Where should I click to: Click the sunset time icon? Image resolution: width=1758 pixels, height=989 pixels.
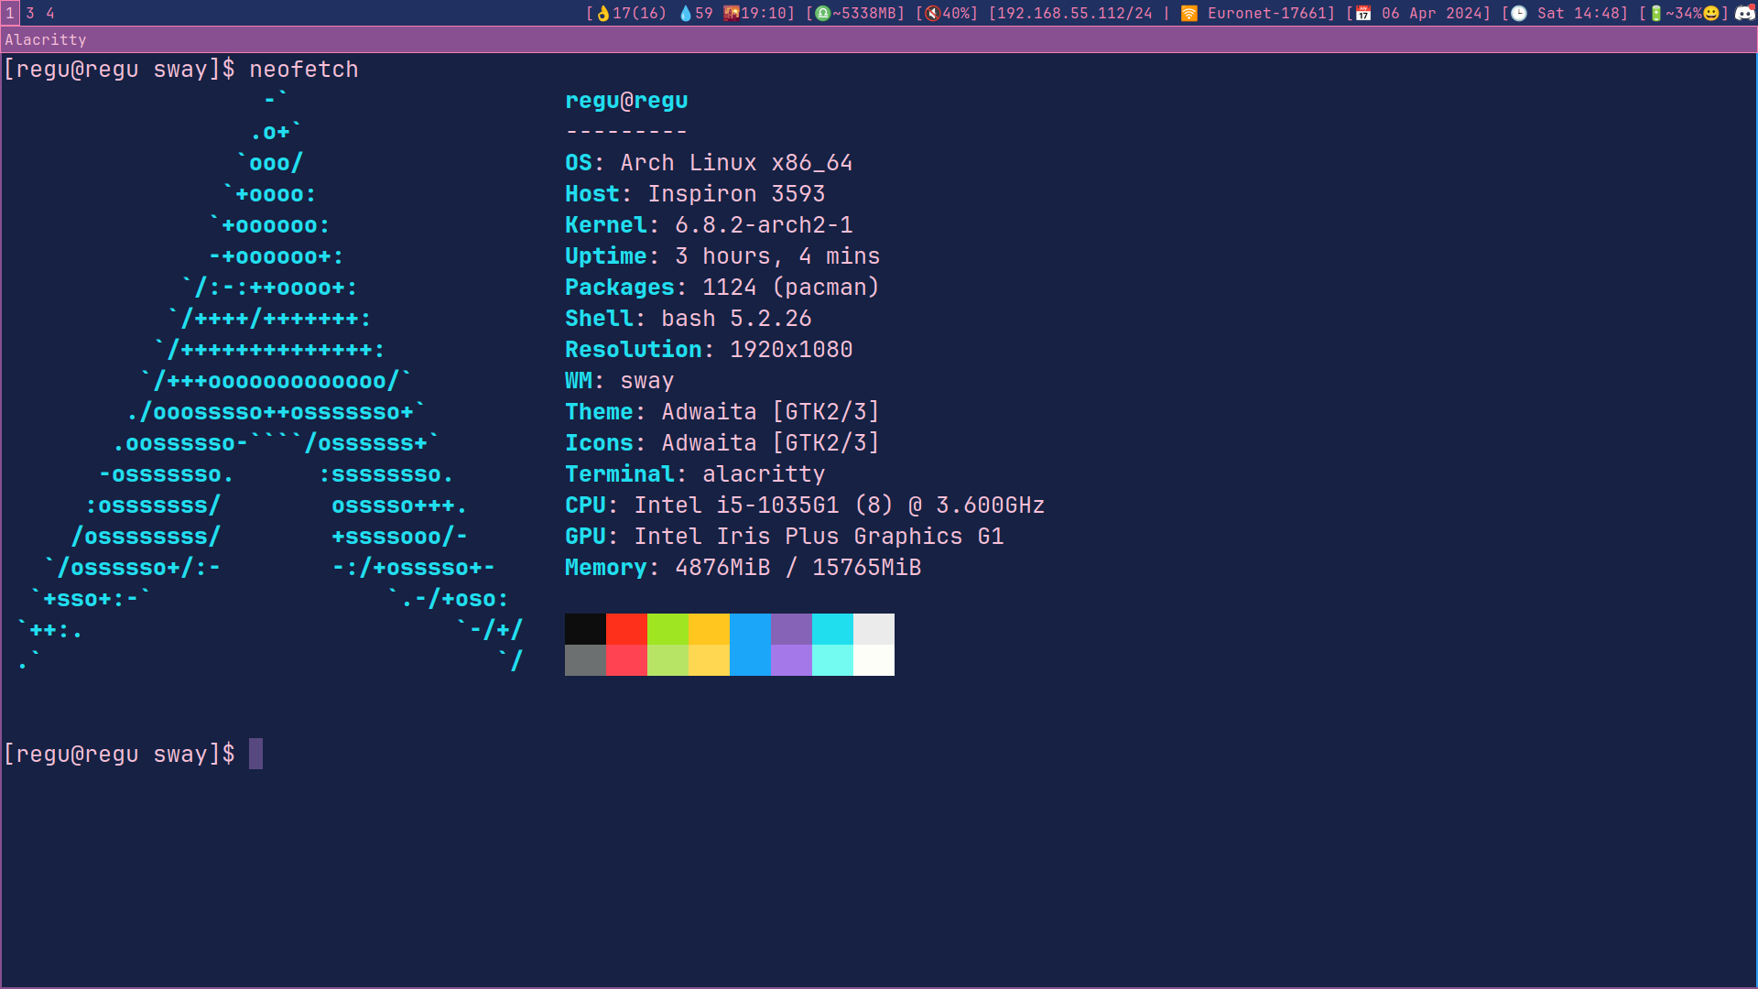tap(731, 13)
